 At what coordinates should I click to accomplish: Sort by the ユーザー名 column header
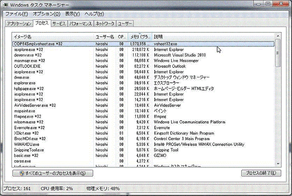point(105,36)
